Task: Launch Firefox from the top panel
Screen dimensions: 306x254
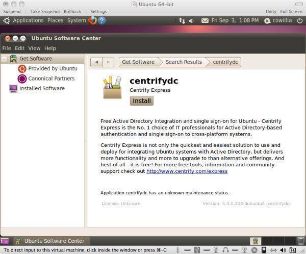Action: click(92, 20)
